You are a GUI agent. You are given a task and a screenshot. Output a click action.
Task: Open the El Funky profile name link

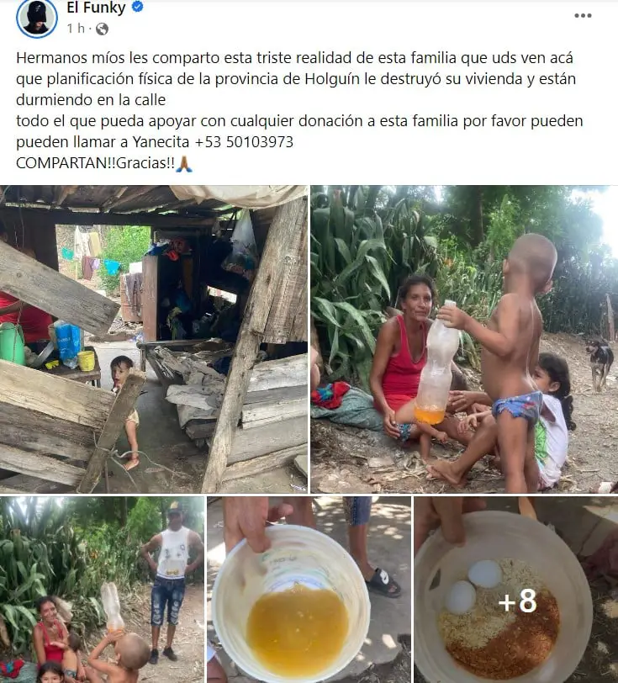pos(96,8)
